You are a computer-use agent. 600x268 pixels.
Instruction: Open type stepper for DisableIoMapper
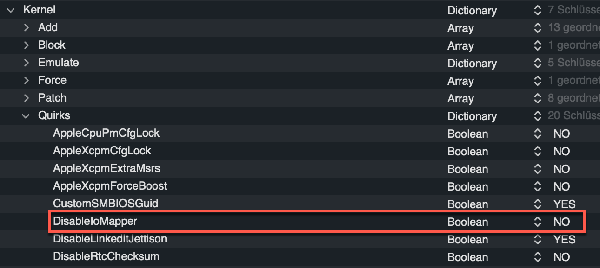(537, 222)
